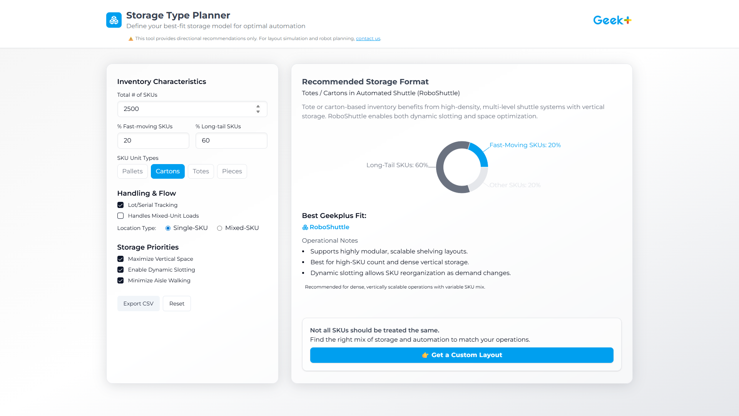739x416 pixels.
Task: Click the Geek+ logo
Action: [x=612, y=20]
